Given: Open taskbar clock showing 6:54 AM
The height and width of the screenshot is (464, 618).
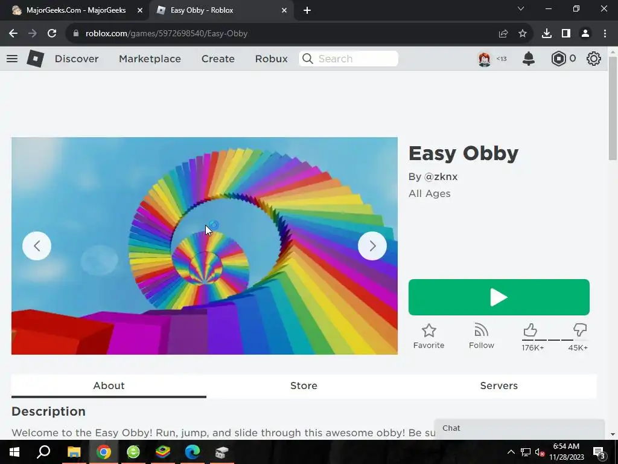Looking at the screenshot, I should [x=566, y=452].
